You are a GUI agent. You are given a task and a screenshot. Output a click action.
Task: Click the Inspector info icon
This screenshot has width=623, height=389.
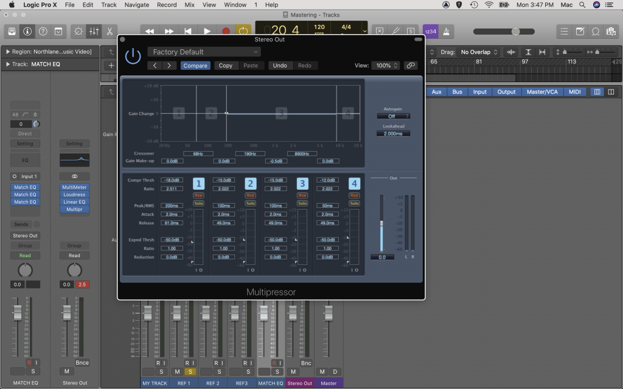tap(27, 30)
